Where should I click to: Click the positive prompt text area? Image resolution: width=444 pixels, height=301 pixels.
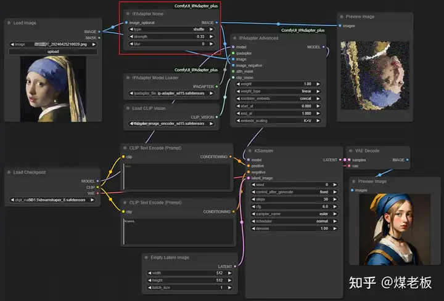pos(177,177)
